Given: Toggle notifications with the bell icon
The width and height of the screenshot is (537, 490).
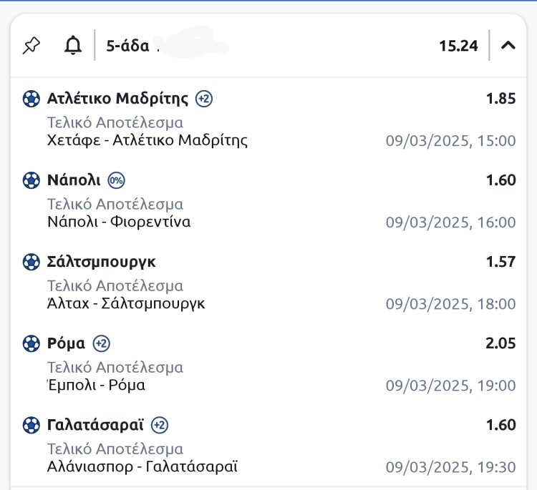Looking at the screenshot, I should (x=72, y=46).
